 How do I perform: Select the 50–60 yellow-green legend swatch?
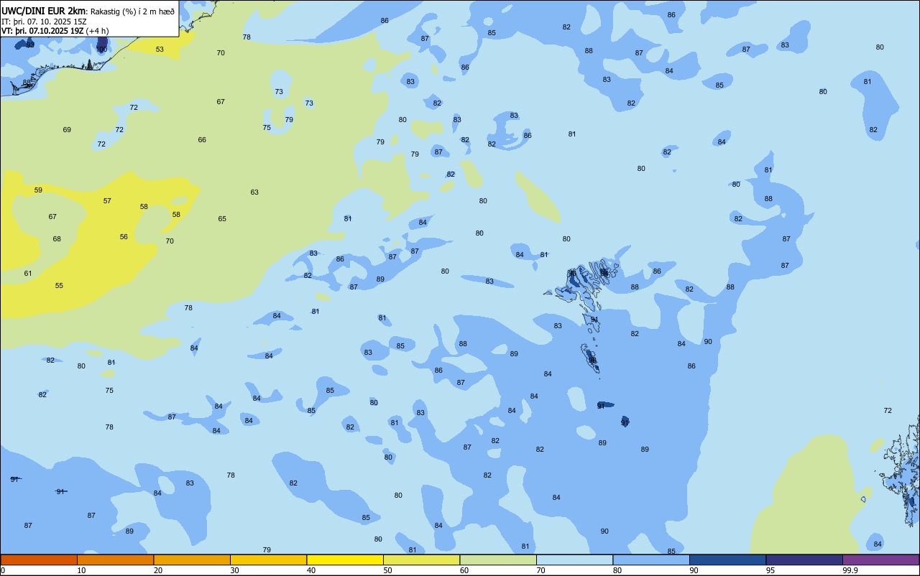click(x=421, y=559)
